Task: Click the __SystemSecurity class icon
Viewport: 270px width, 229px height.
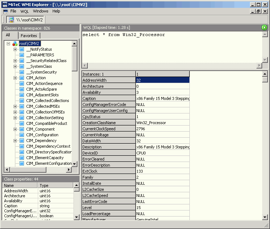Action: pos(22,72)
